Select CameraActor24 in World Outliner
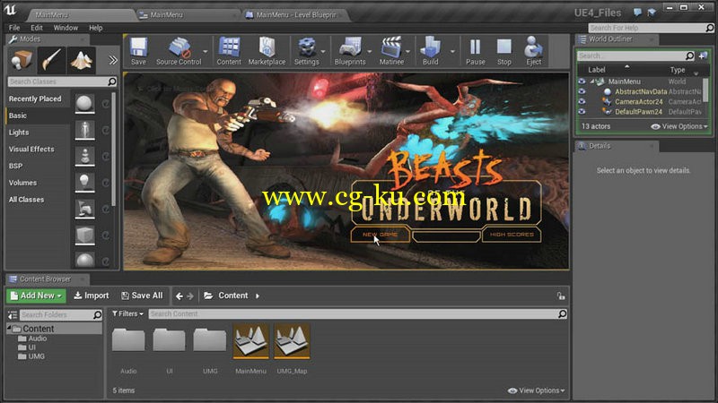The image size is (718, 403). (x=638, y=101)
